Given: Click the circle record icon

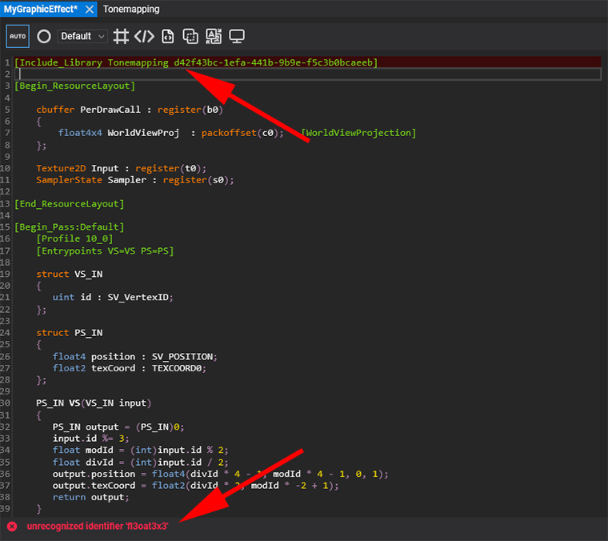Looking at the screenshot, I should coord(44,36).
